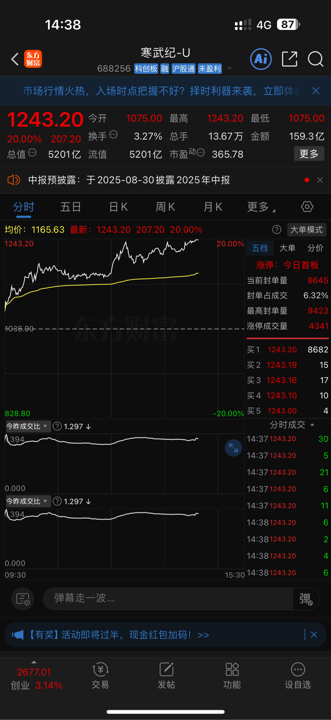Tap the 沪股通 tag
331x720 pixels.
coord(184,69)
